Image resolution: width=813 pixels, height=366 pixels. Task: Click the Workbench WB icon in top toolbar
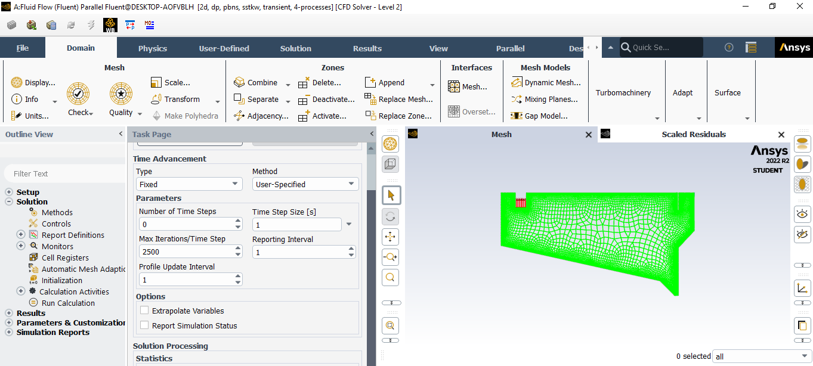(110, 25)
